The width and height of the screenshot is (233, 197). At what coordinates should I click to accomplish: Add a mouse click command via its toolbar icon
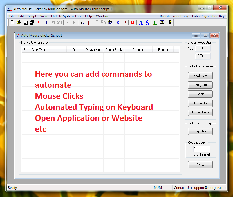tap(39, 23)
